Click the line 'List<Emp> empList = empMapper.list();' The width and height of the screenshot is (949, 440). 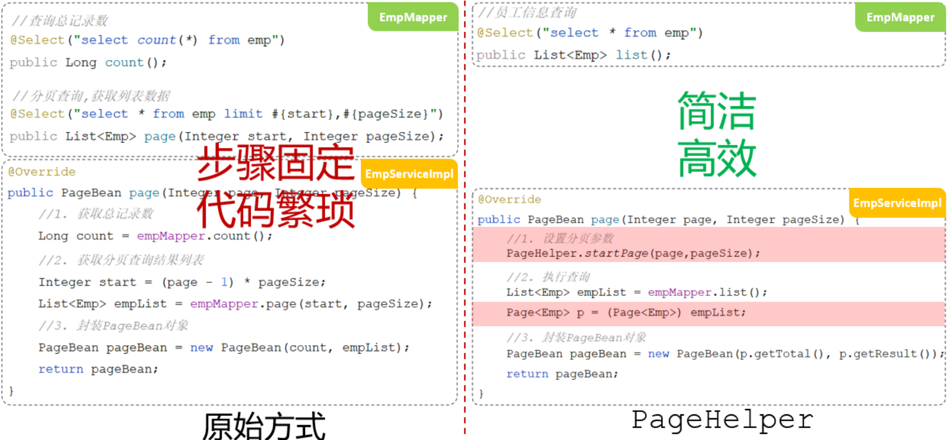[636, 292]
